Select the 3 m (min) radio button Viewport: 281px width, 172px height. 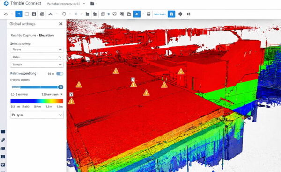[13, 94]
